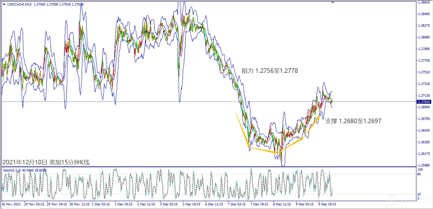The height and width of the screenshot is (209, 433).
Task: Click the 3 Dec 03:15 time label
Action: (170, 204)
